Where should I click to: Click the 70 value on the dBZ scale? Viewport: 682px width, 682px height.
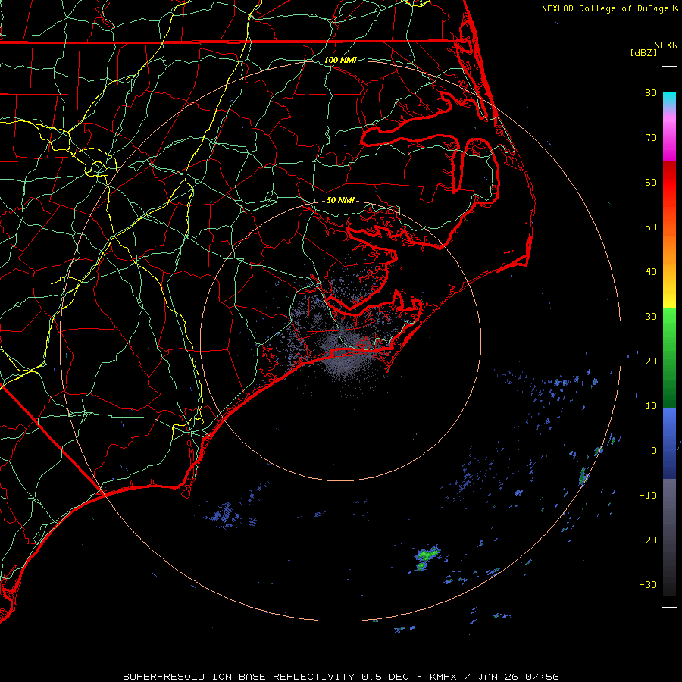(651, 137)
